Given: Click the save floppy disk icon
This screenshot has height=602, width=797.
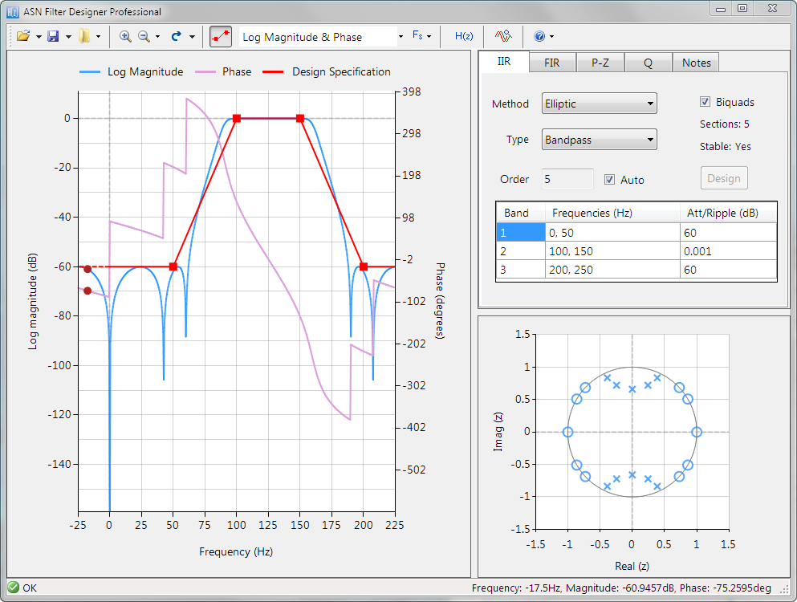Looking at the screenshot, I should [x=53, y=36].
